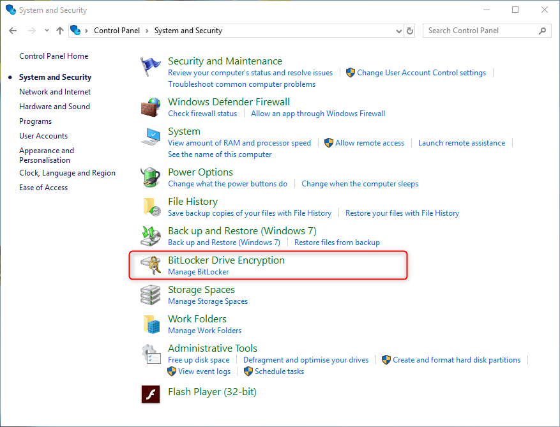The image size is (560, 427).
Task: Click Defragment and optimise your drives
Action: (306, 360)
